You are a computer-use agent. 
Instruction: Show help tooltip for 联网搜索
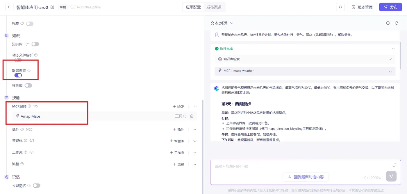click(29, 70)
